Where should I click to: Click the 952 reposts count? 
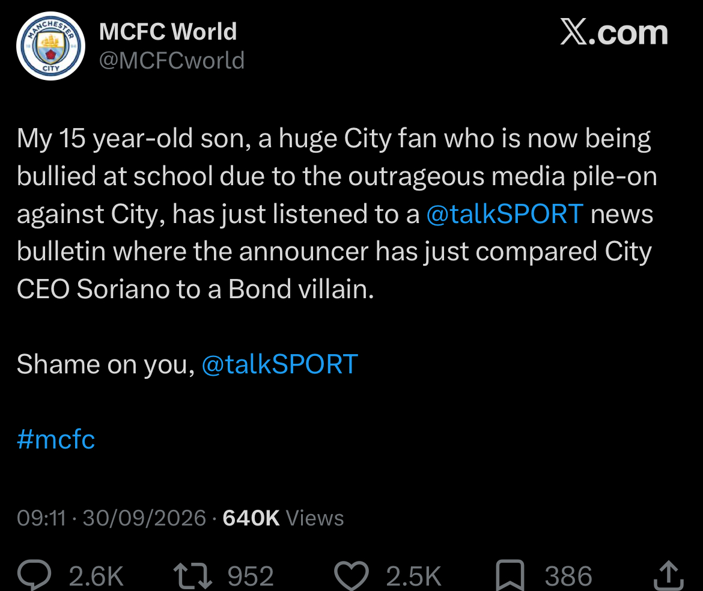pyautogui.click(x=251, y=576)
